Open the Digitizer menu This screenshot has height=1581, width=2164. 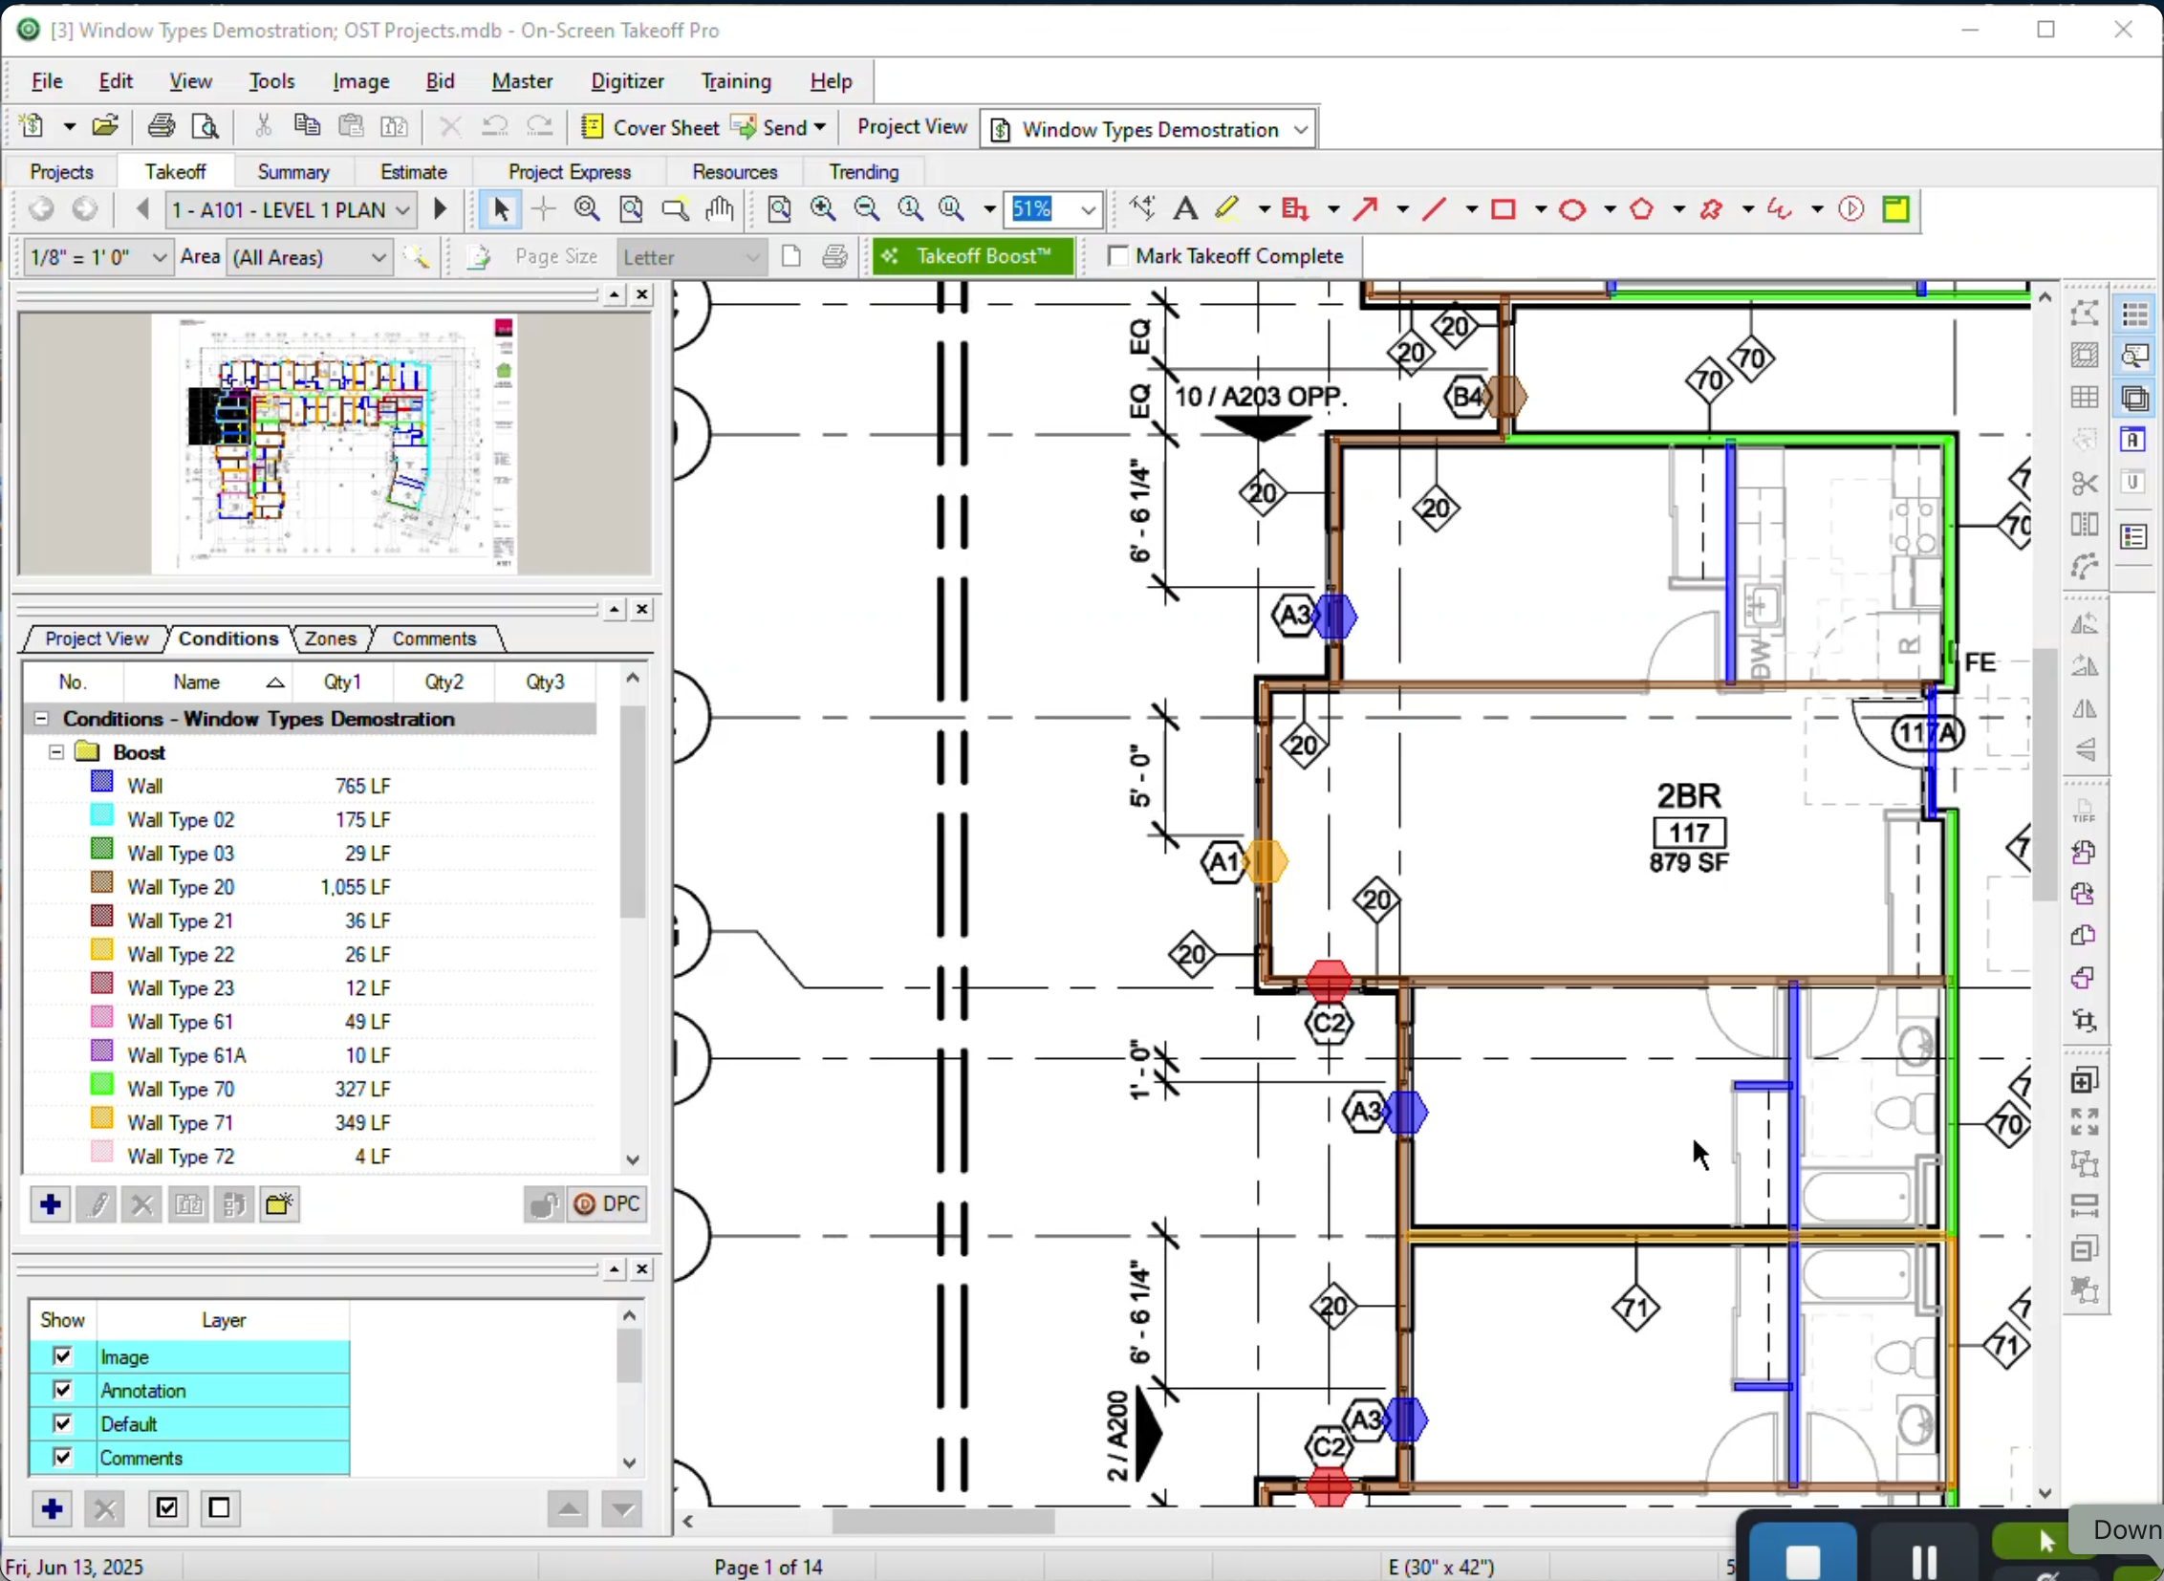coord(627,81)
